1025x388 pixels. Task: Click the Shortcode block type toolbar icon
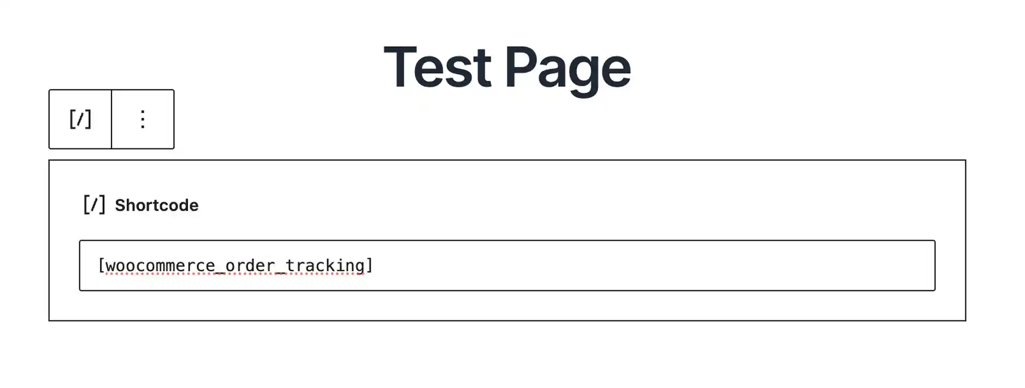point(80,119)
